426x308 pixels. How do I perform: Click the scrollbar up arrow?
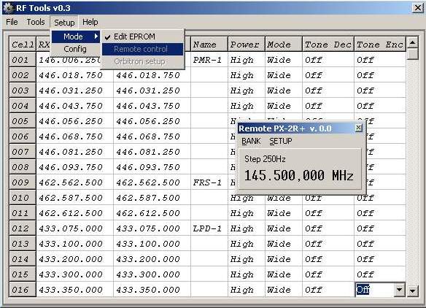pos(412,42)
